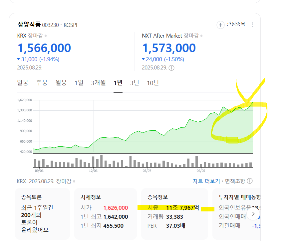Click the 03/07 date on chart axis
The image size is (297, 241).
coord(147,171)
